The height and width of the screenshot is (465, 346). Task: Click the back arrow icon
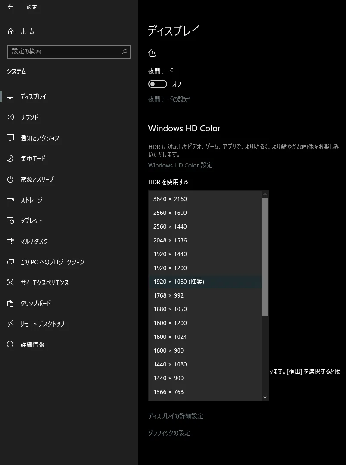coord(10,7)
